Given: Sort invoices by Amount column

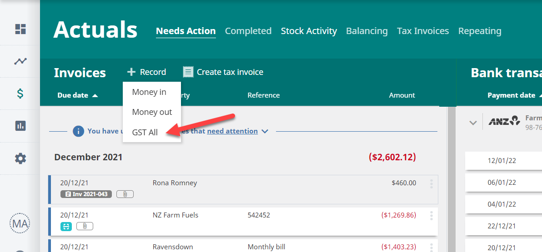Looking at the screenshot, I should click(x=401, y=95).
